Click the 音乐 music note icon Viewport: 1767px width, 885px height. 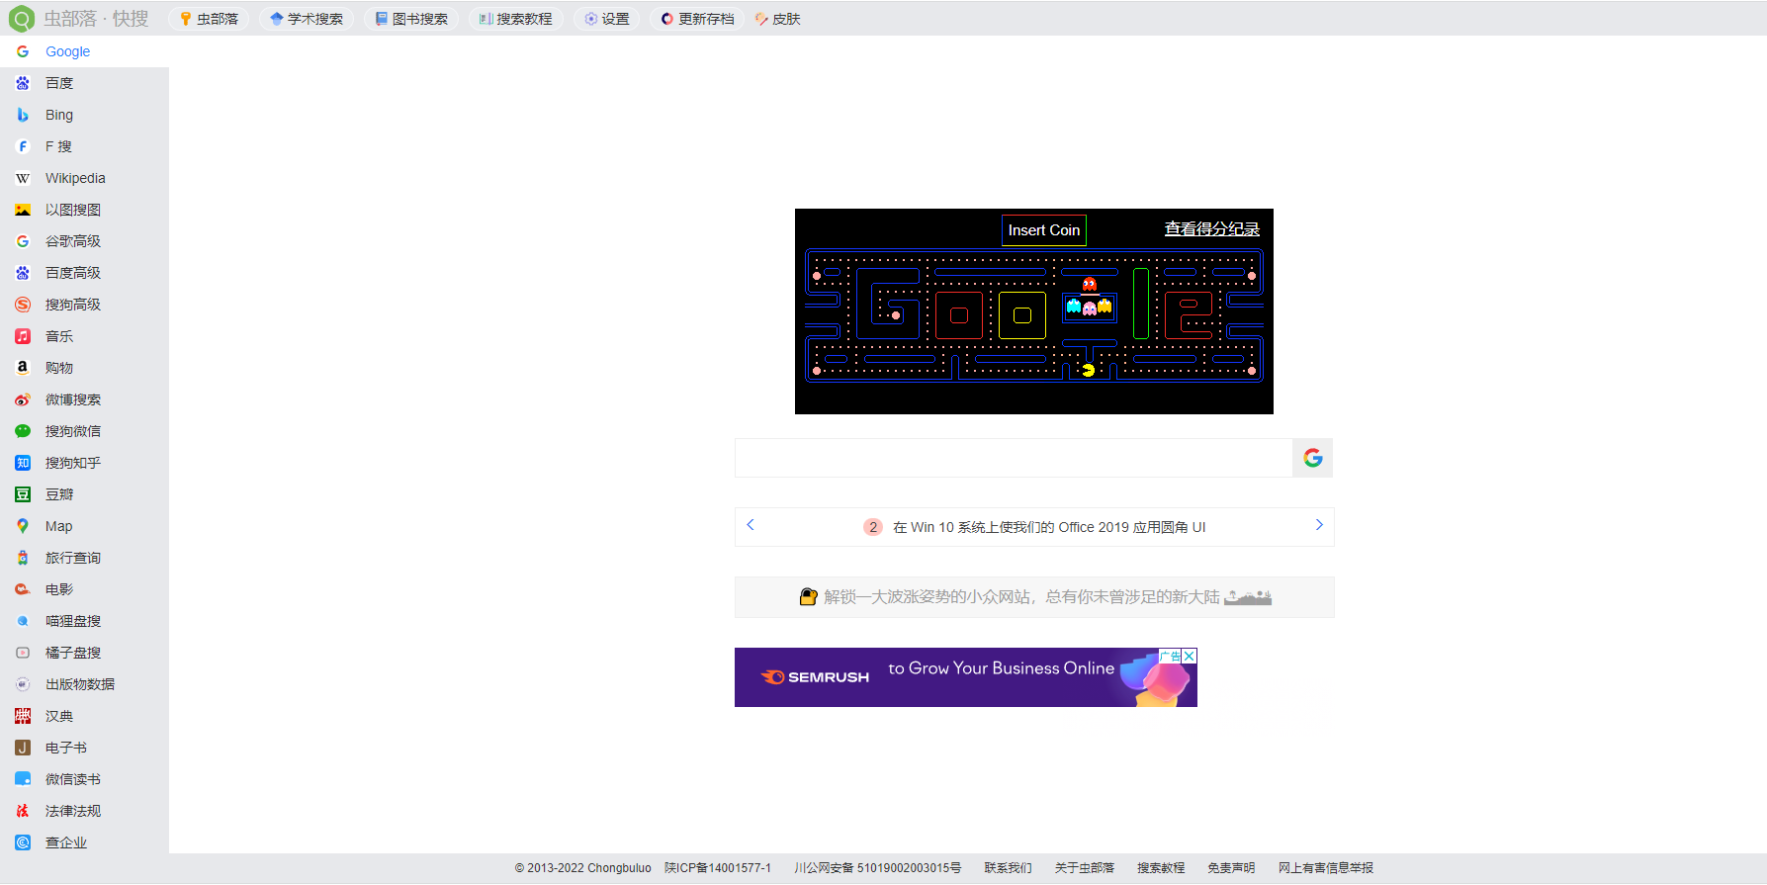[23, 336]
